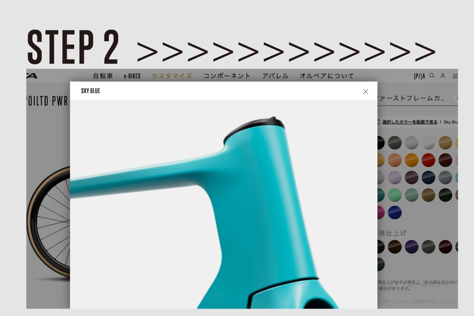The width and height of the screenshot is (474, 316).
Task: Select the lavender color swatch
Action: coord(395,177)
